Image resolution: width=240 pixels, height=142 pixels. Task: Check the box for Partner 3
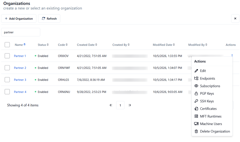pos(7,80)
